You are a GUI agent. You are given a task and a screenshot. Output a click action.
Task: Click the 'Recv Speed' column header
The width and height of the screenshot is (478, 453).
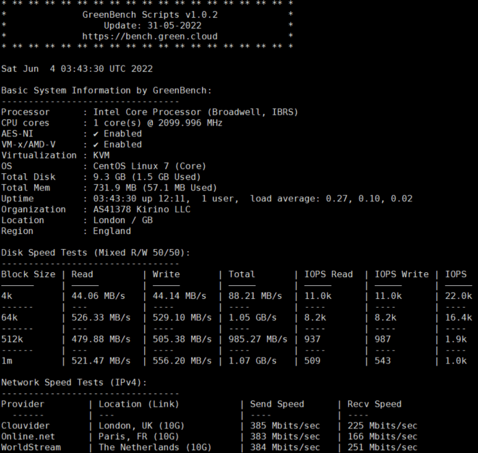pyautogui.click(x=374, y=405)
